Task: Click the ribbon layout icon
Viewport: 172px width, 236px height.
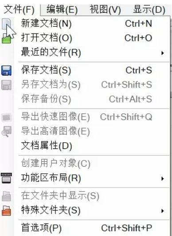Action: pos(6,178)
